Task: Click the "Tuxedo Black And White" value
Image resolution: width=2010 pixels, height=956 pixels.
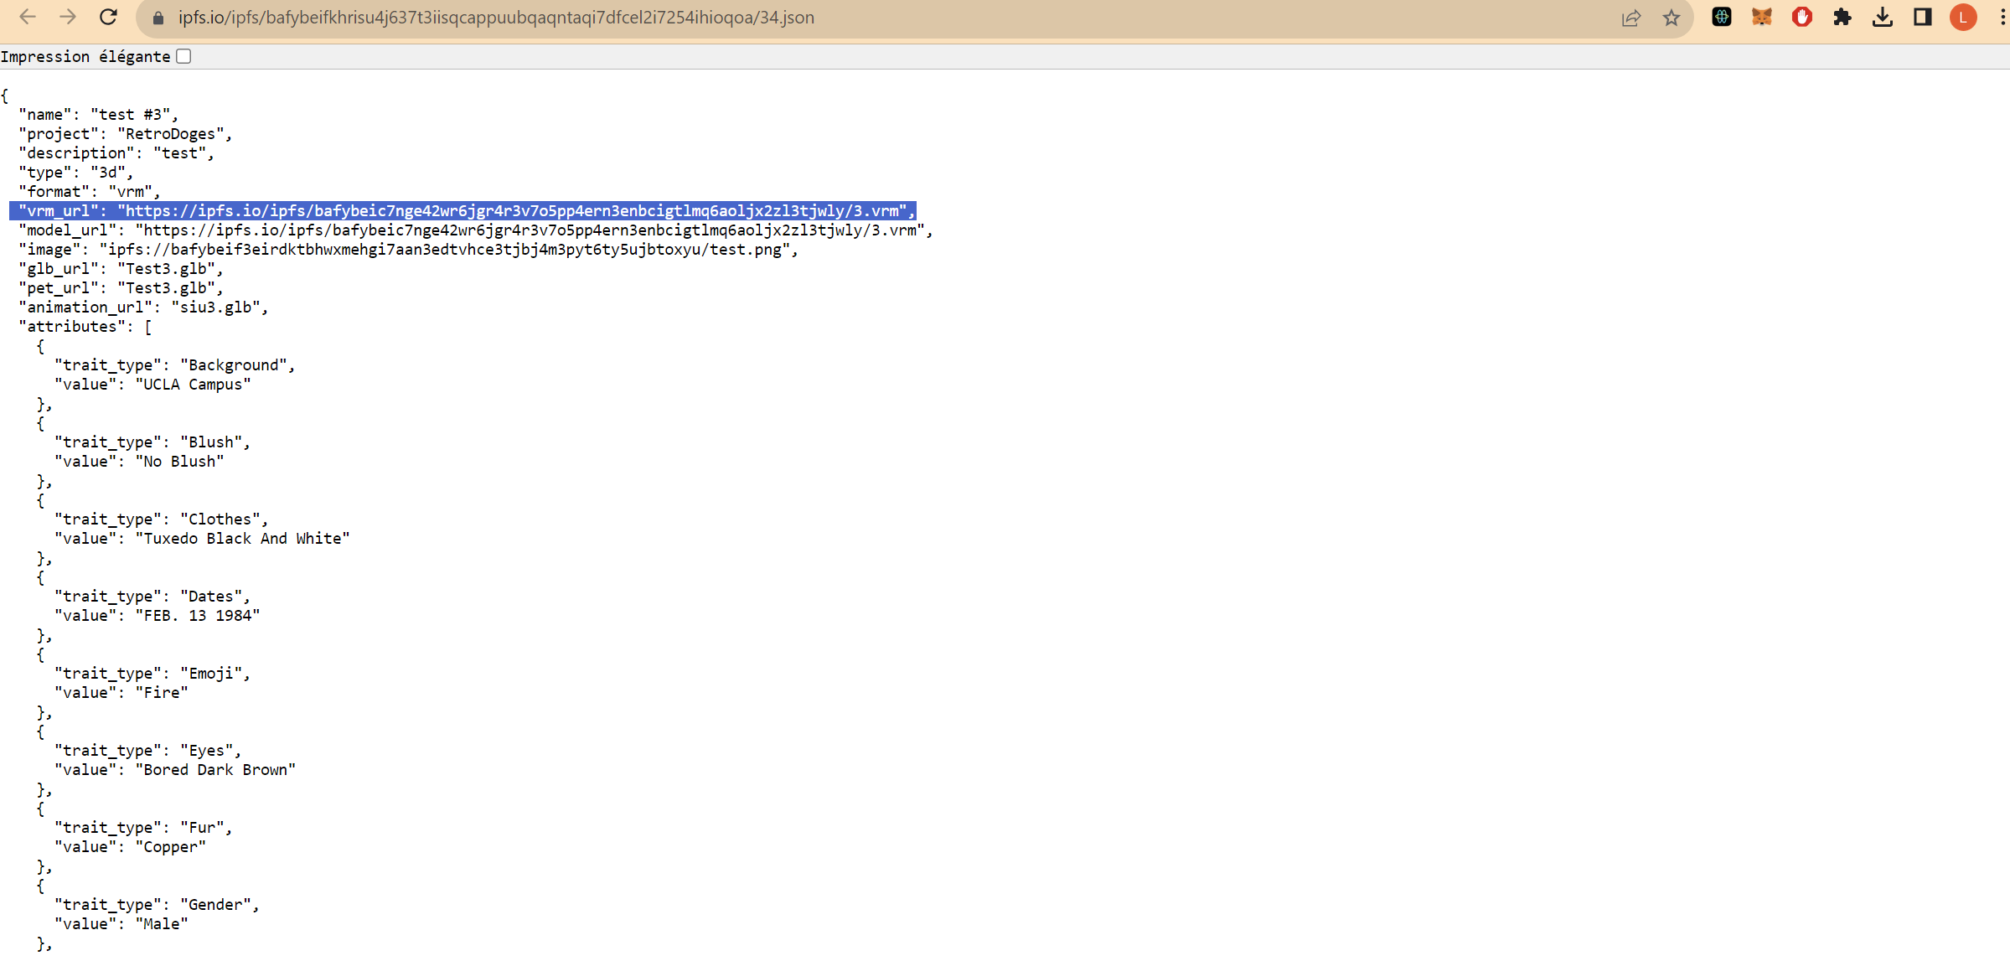Action: [x=243, y=539]
